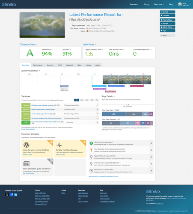This screenshot has width=193, height=214.
Task: Open the Facebook social icon
Action: pos(11,195)
